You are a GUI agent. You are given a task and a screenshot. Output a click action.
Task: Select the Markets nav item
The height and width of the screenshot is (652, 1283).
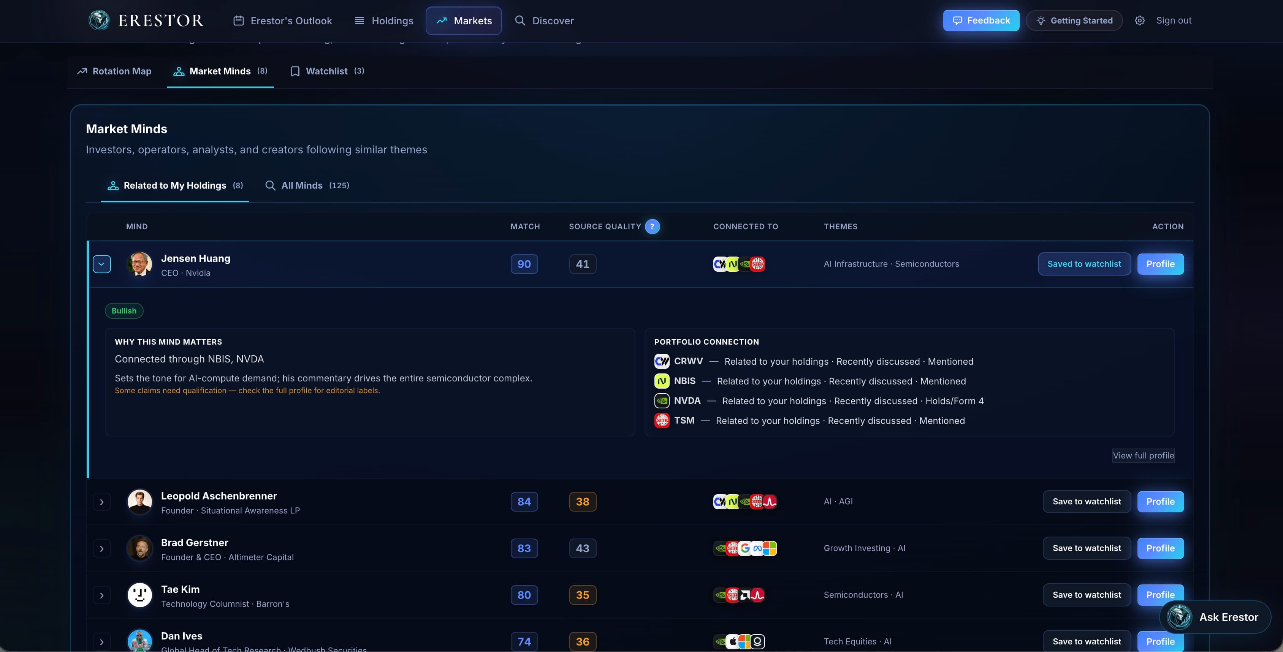tap(463, 20)
